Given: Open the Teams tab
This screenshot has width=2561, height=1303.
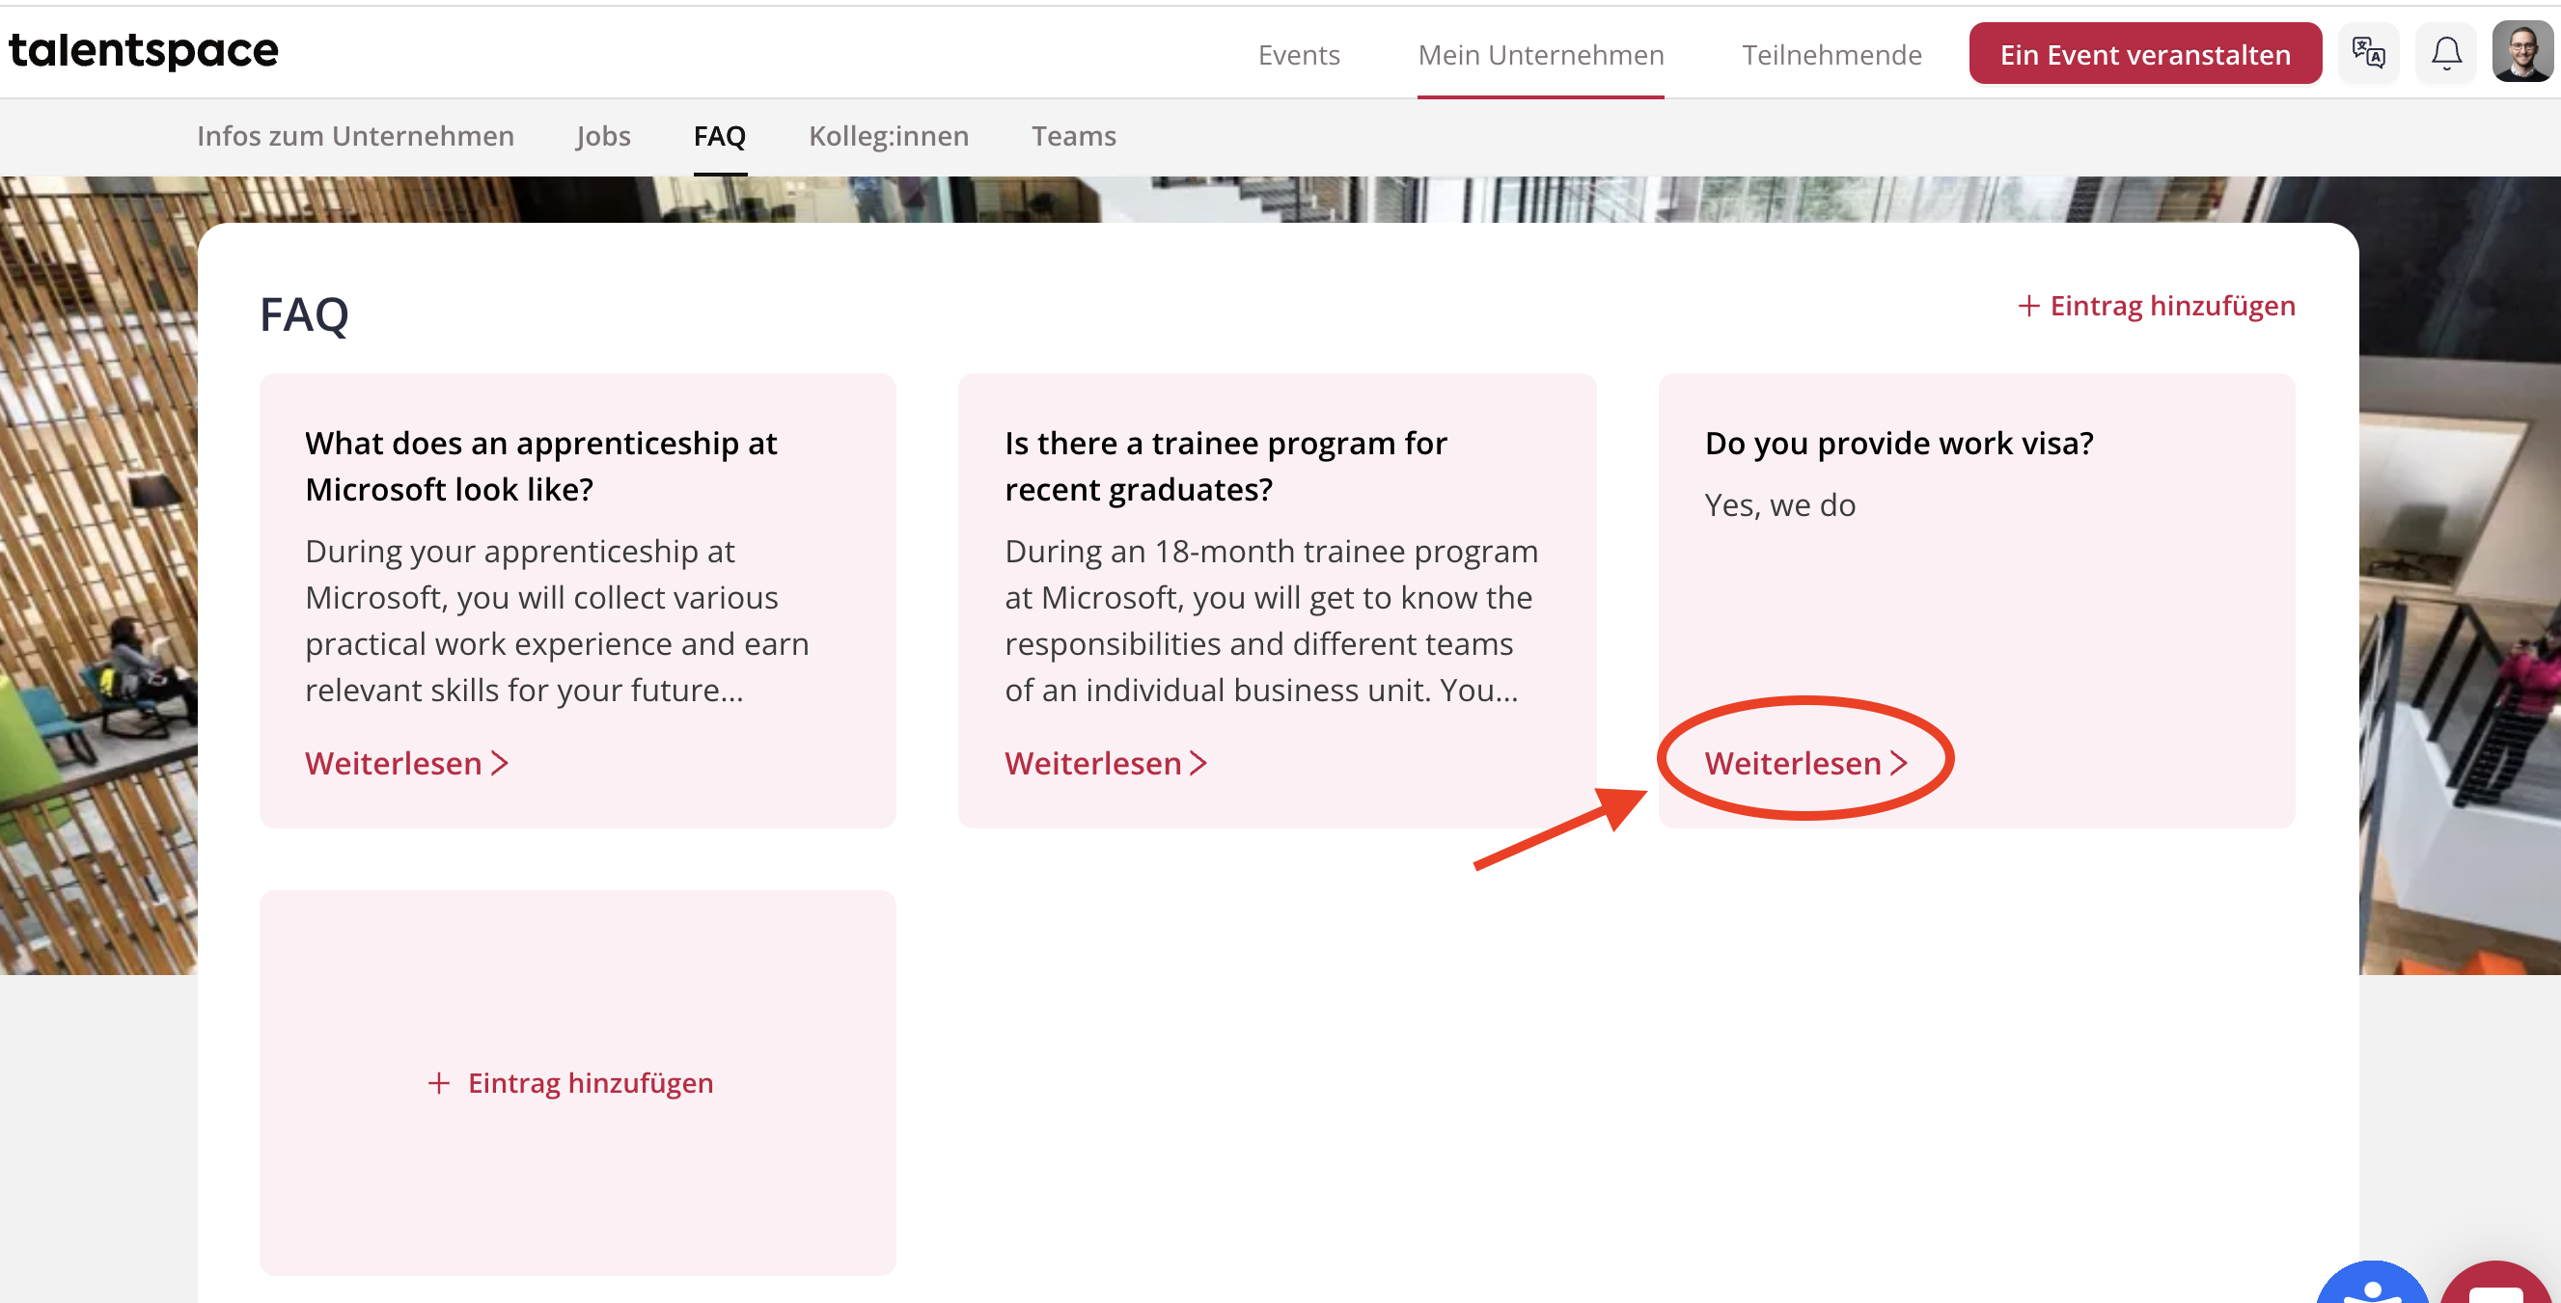Looking at the screenshot, I should coord(1073,135).
